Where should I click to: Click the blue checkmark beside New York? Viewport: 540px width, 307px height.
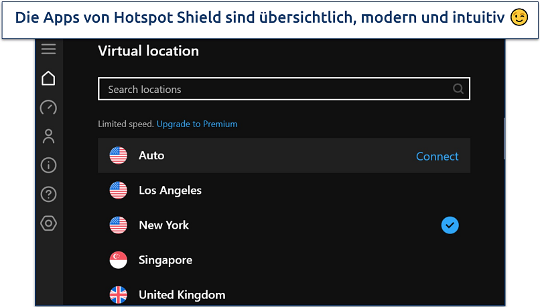click(x=450, y=225)
